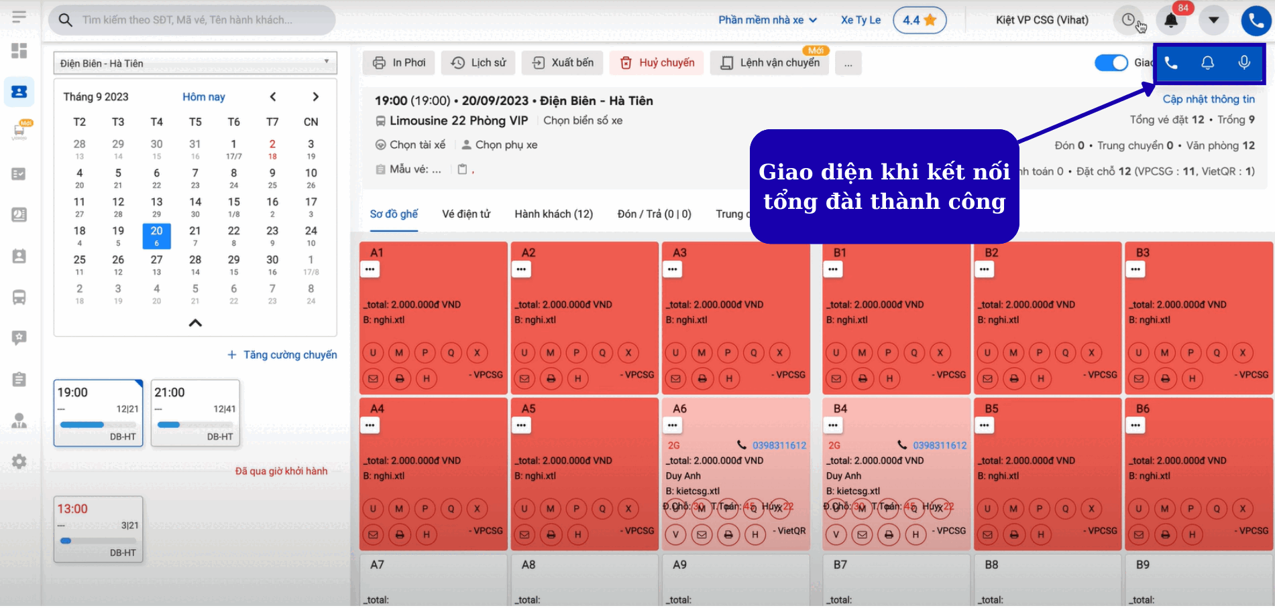Click the print icon on seat A1
1275x608 pixels.
[400, 379]
